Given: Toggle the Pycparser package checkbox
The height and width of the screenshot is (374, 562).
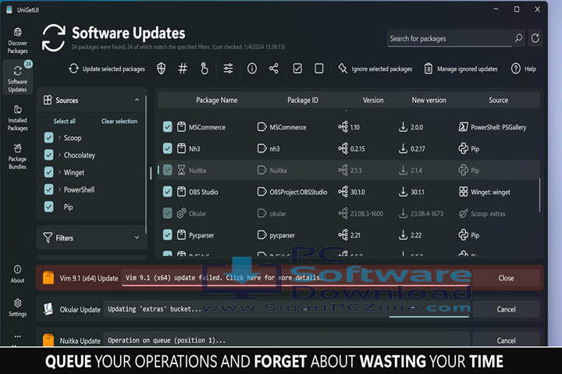Looking at the screenshot, I should 167,235.
